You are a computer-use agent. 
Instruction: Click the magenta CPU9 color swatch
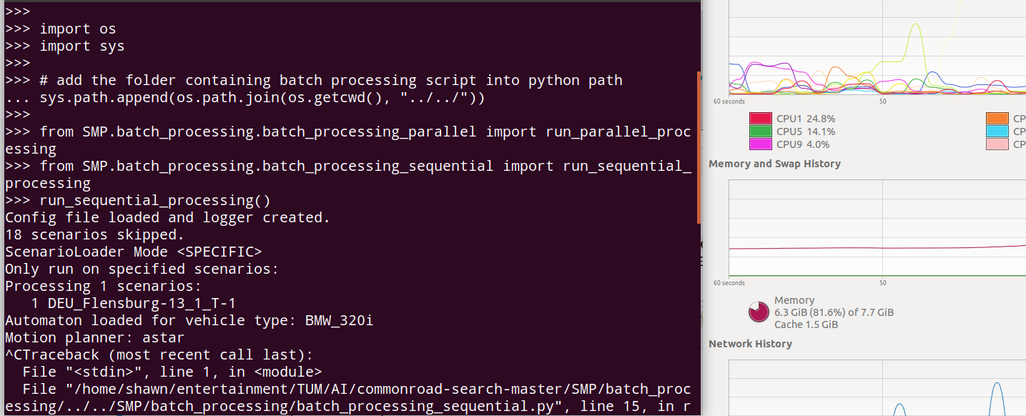[760, 144]
